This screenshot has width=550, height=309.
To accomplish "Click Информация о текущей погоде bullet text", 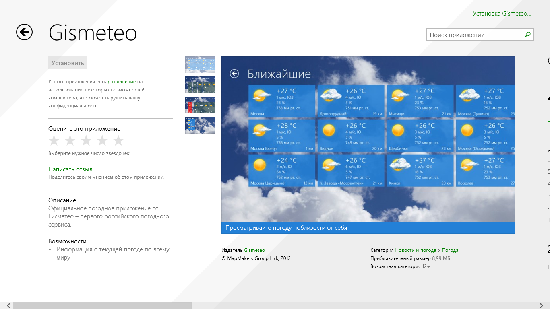I will [113, 253].
